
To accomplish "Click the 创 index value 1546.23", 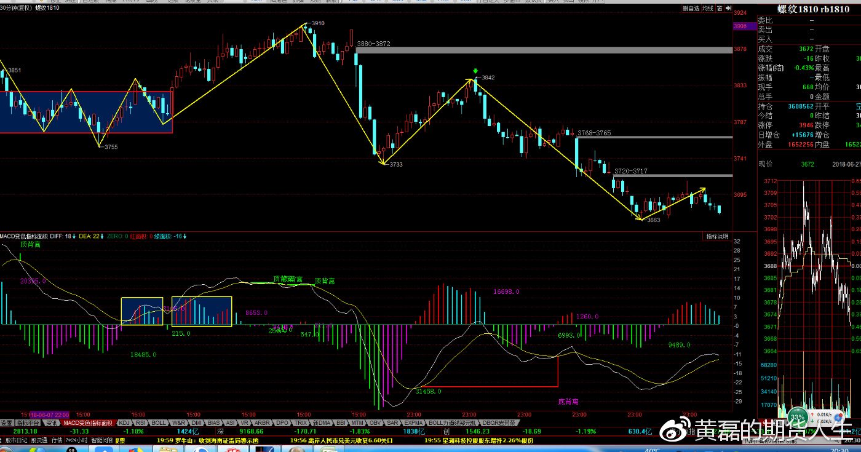I will click(477, 432).
